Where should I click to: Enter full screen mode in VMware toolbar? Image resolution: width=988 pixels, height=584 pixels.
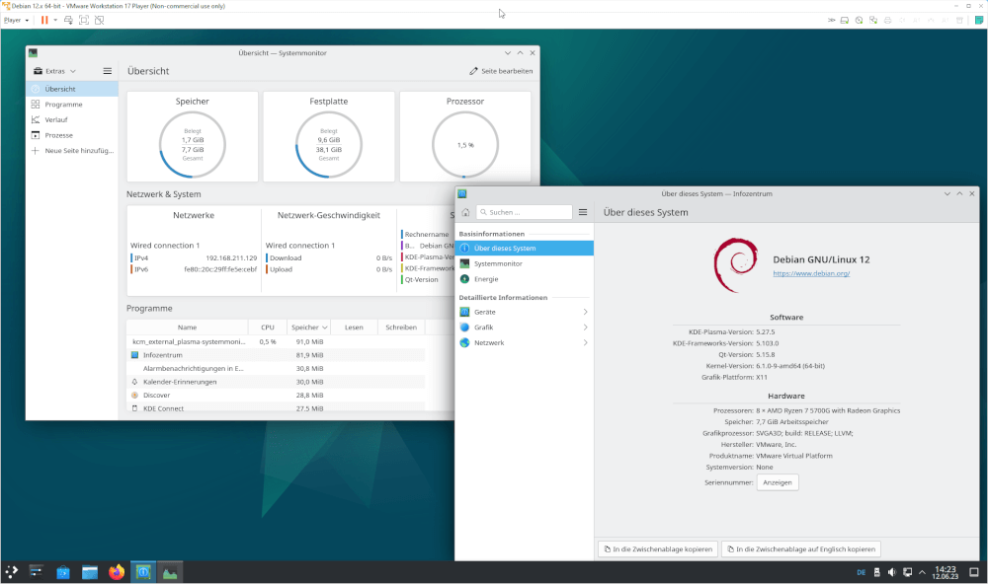pyautogui.click(x=84, y=20)
